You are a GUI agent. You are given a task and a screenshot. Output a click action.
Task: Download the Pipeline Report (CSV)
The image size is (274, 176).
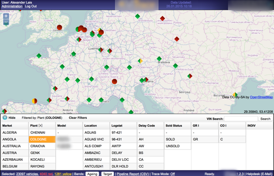point(133,174)
